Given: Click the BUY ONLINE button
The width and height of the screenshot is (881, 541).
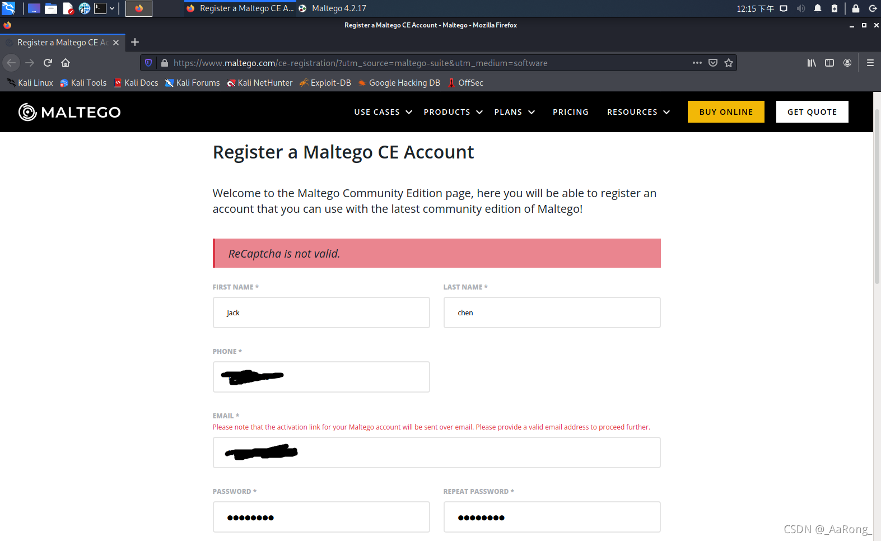Looking at the screenshot, I should (x=726, y=112).
